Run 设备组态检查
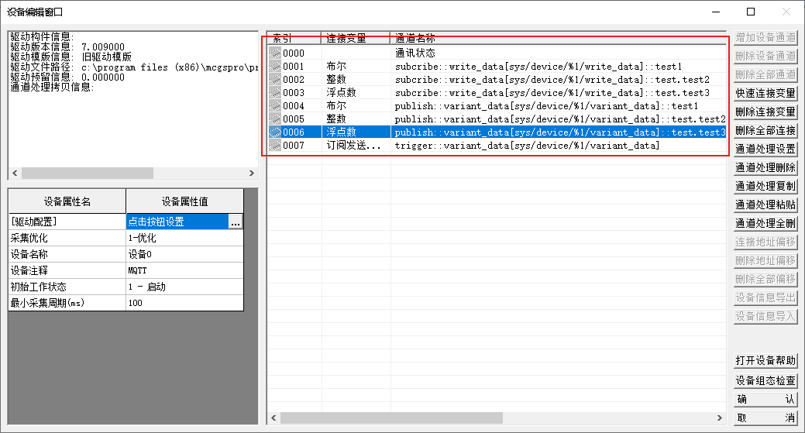805x433 pixels. coord(765,380)
